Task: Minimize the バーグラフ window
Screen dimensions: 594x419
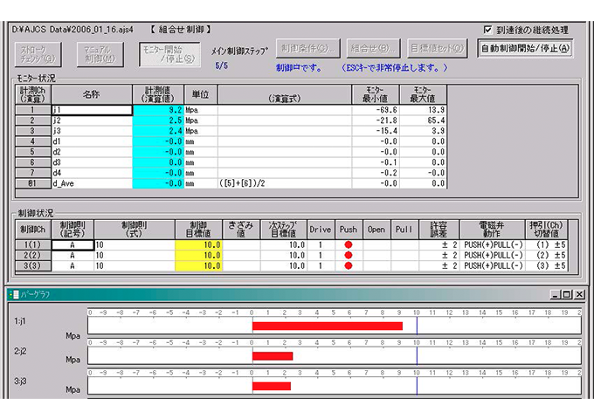Action: tap(555, 294)
